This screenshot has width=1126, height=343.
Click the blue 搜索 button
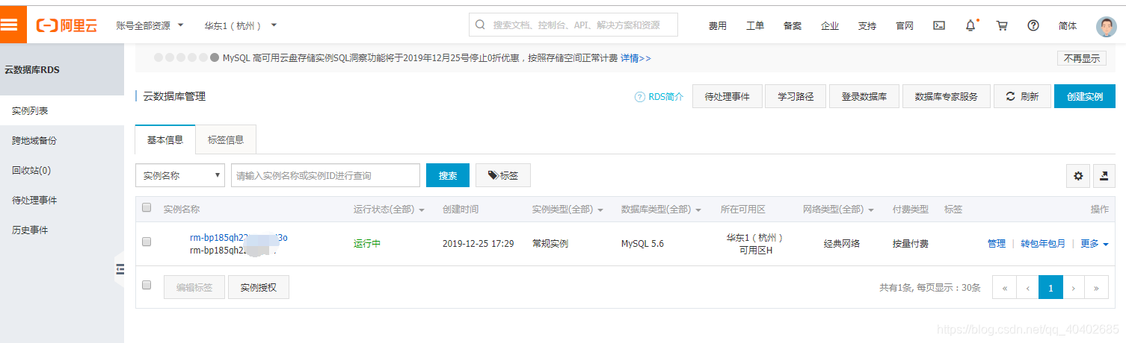pos(448,175)
